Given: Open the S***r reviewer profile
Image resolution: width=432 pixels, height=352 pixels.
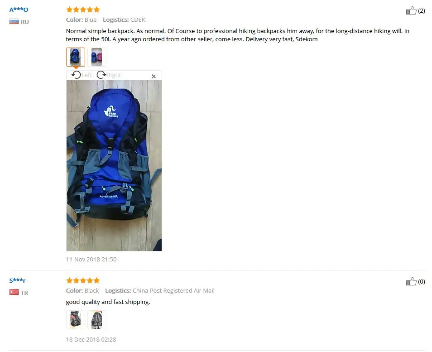Looking at the screenshot, I should coord(17,280).
